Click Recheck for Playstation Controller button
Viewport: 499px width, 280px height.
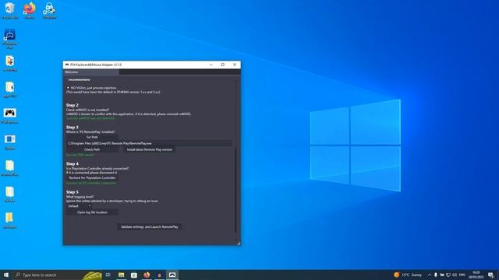click(x=92, y=178)
